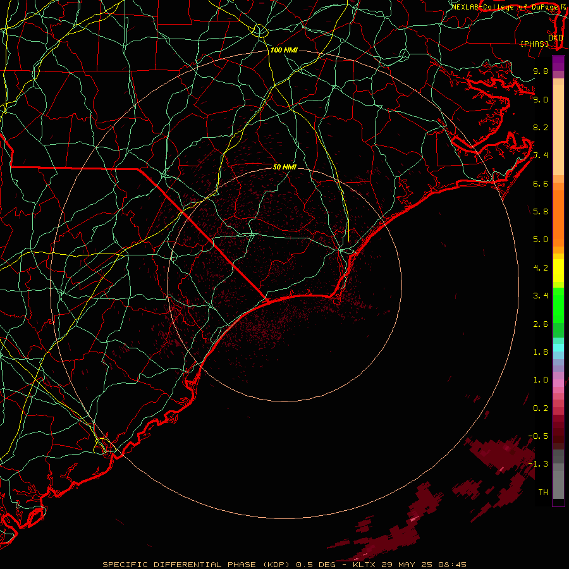Click the 9.8 value on the color scale

pyautogui.click(x=541, y=71)
